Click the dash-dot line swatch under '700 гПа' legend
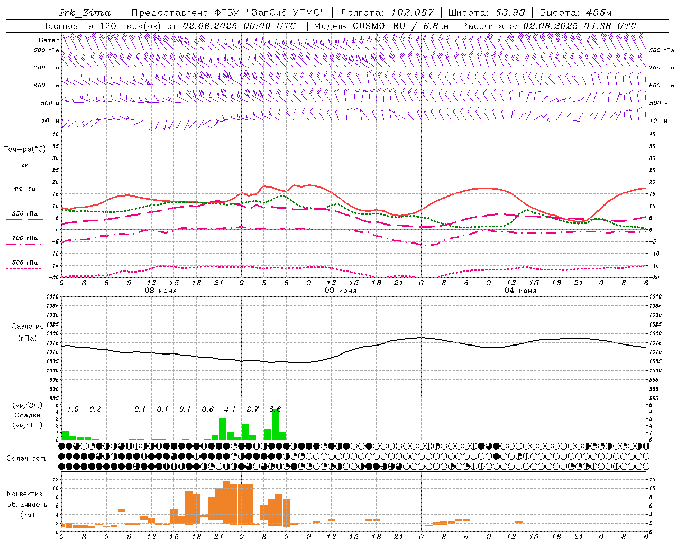The image size is (677, 541). [23, 244]
